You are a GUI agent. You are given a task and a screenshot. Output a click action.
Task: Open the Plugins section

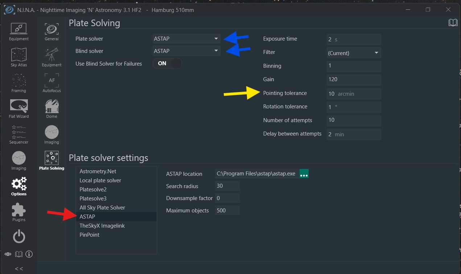(19, 212)
